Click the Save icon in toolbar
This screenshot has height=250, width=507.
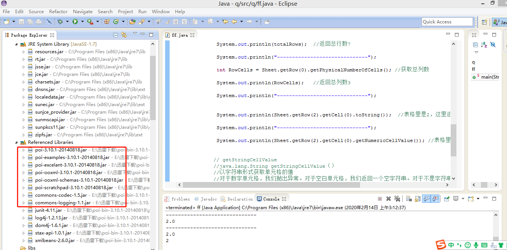point(21,22)
